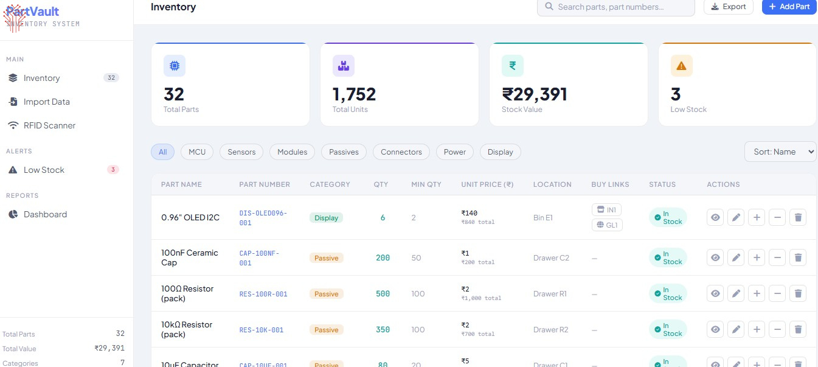Viewport: 818px width, 367px height.
Task: Click the Import Data file icon
Action: pyautogui.click(x=13, y=102)
